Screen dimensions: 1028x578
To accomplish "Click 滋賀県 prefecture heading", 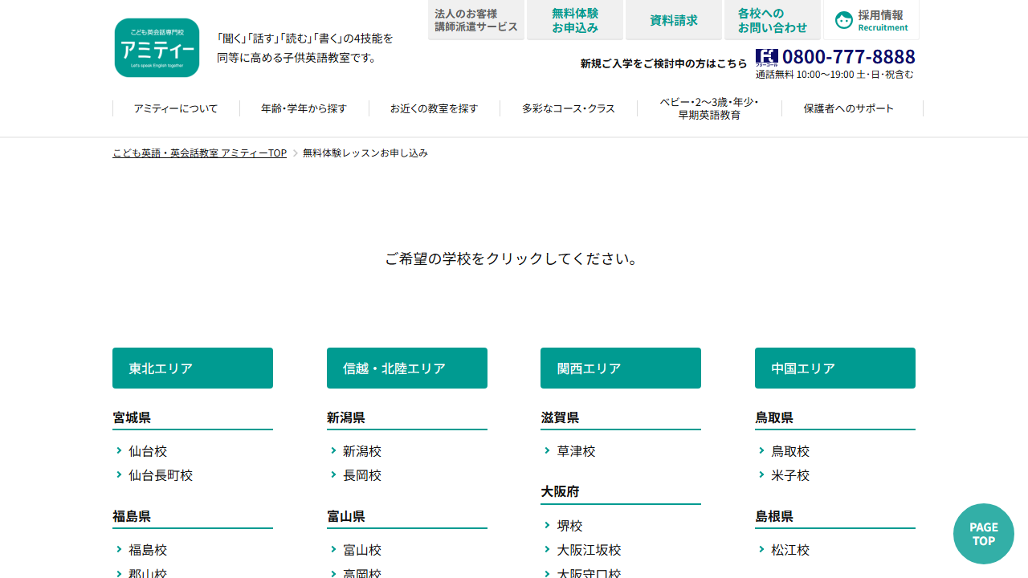I will (560, 417).
